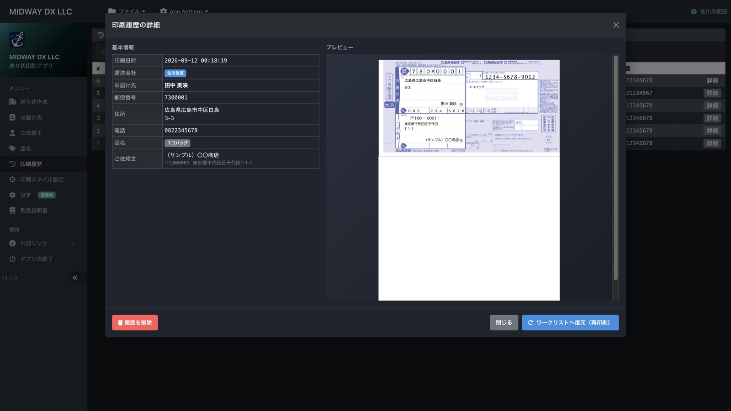Screen dimensions: 731x411
Task: Click the gear icon in App Settings menu
Action: (164, 11)
